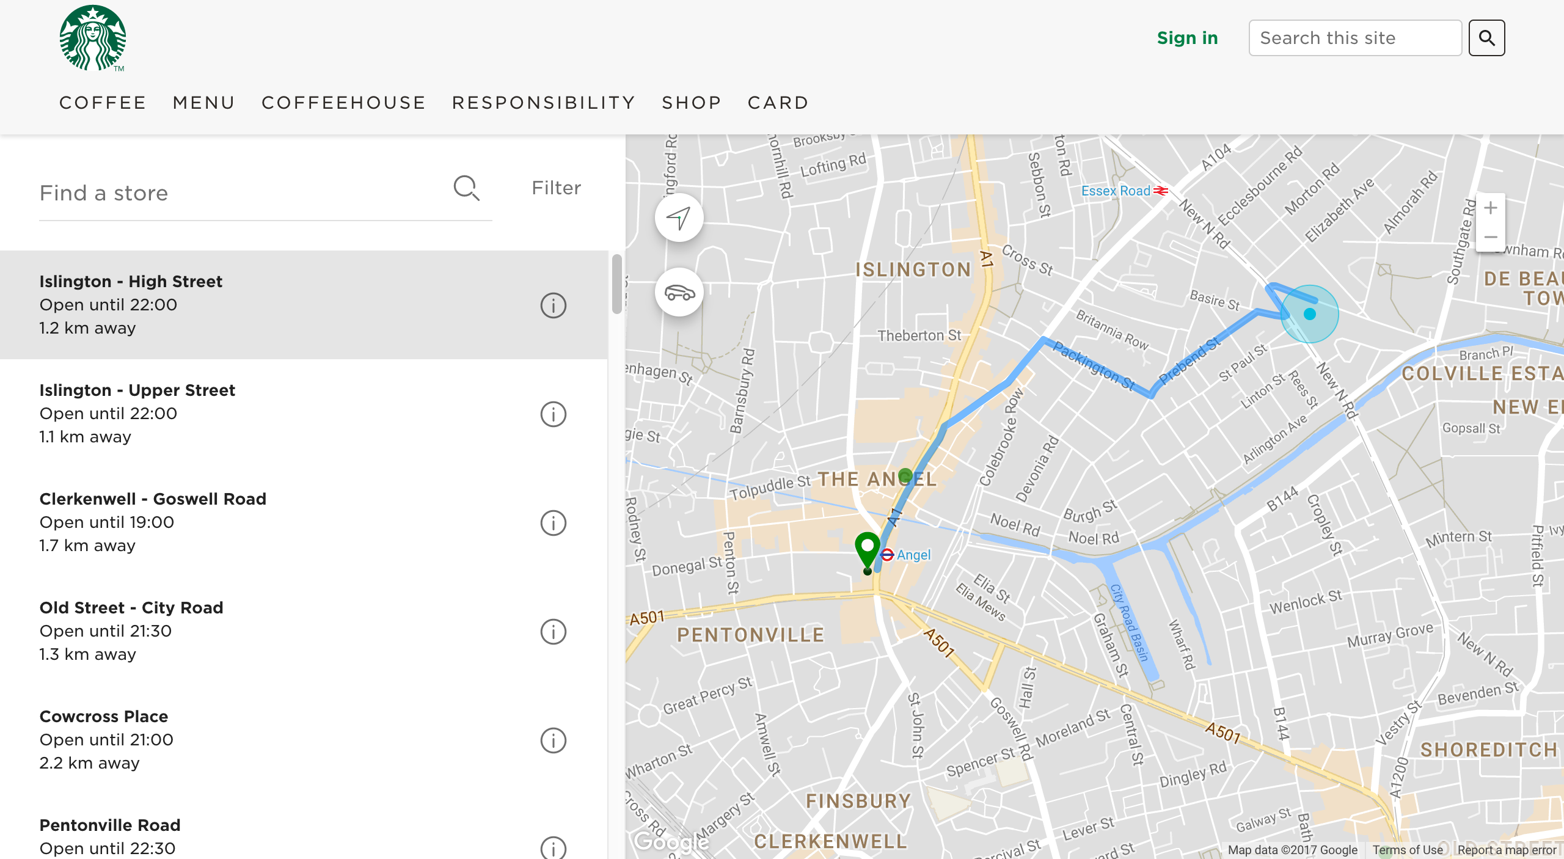Open the COFFEEHOUSE menu
This screenshot has width=1564, height=859.
coord(343,103)
